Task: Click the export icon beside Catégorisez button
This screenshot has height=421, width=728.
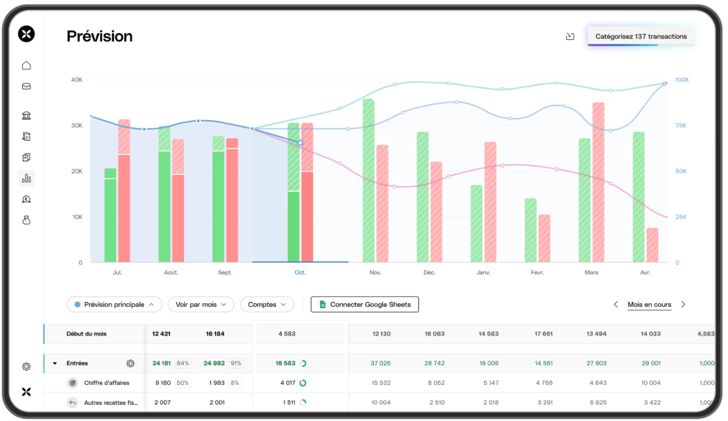Action: click(x=570, y=37)
